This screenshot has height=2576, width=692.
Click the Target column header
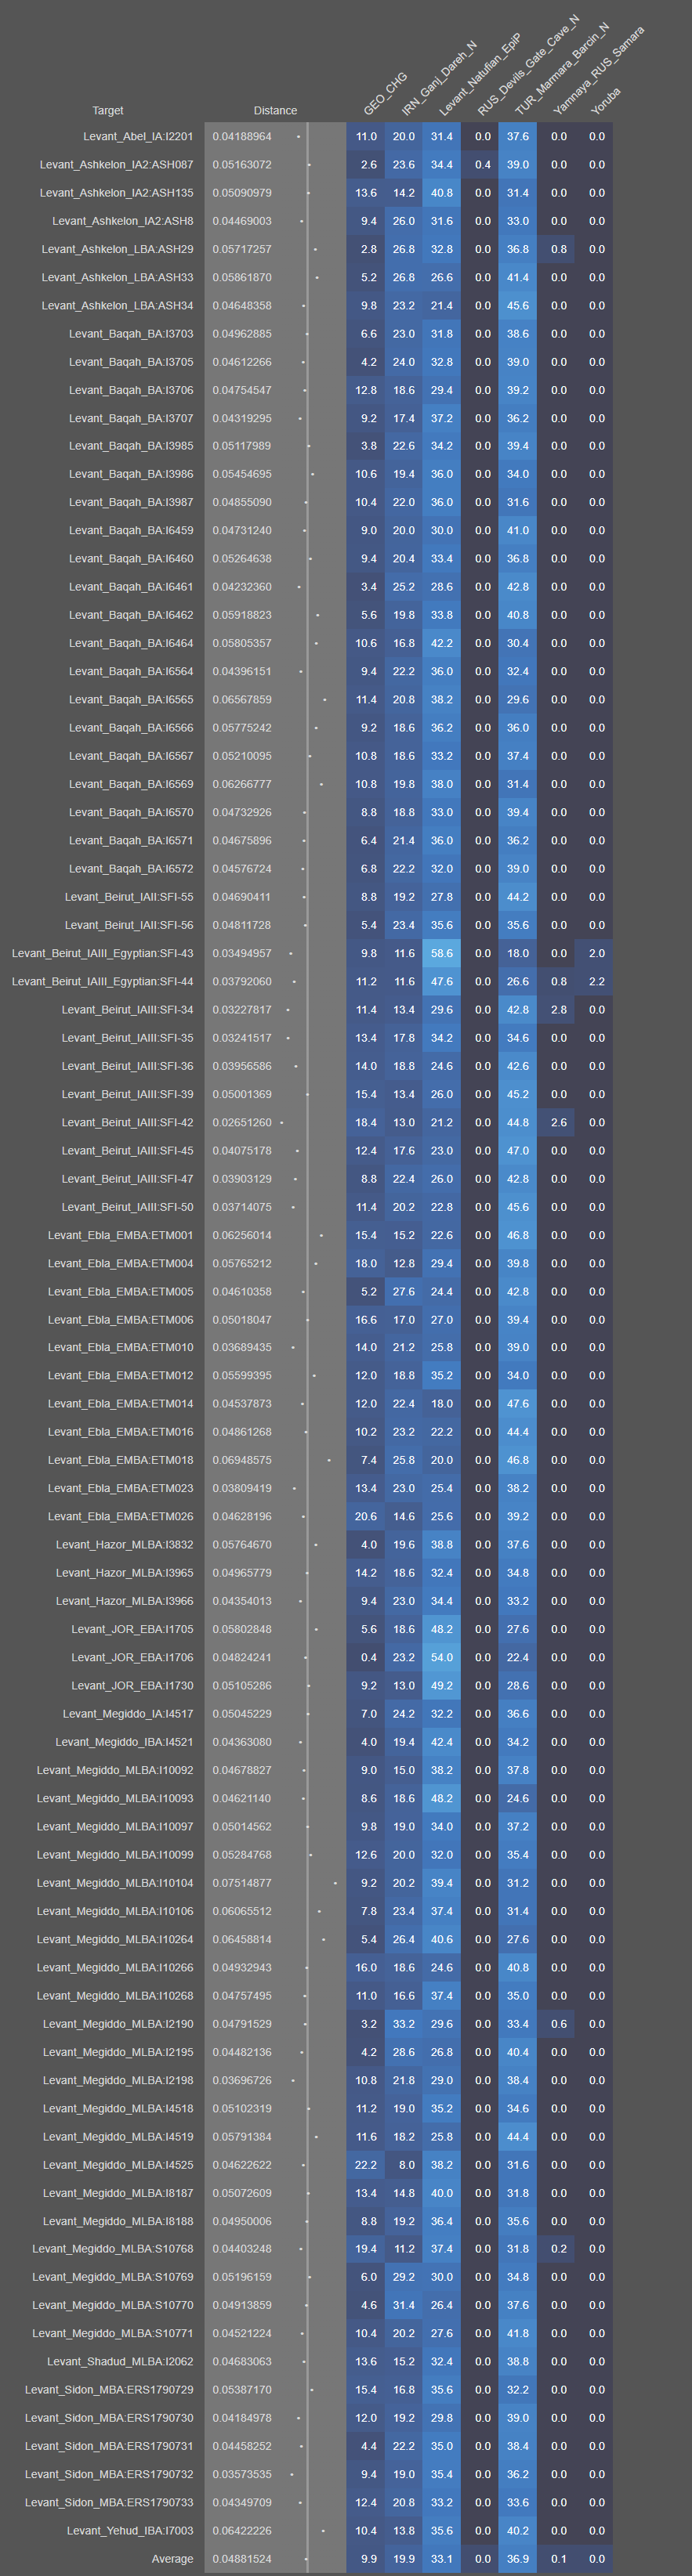pos(108,110)
